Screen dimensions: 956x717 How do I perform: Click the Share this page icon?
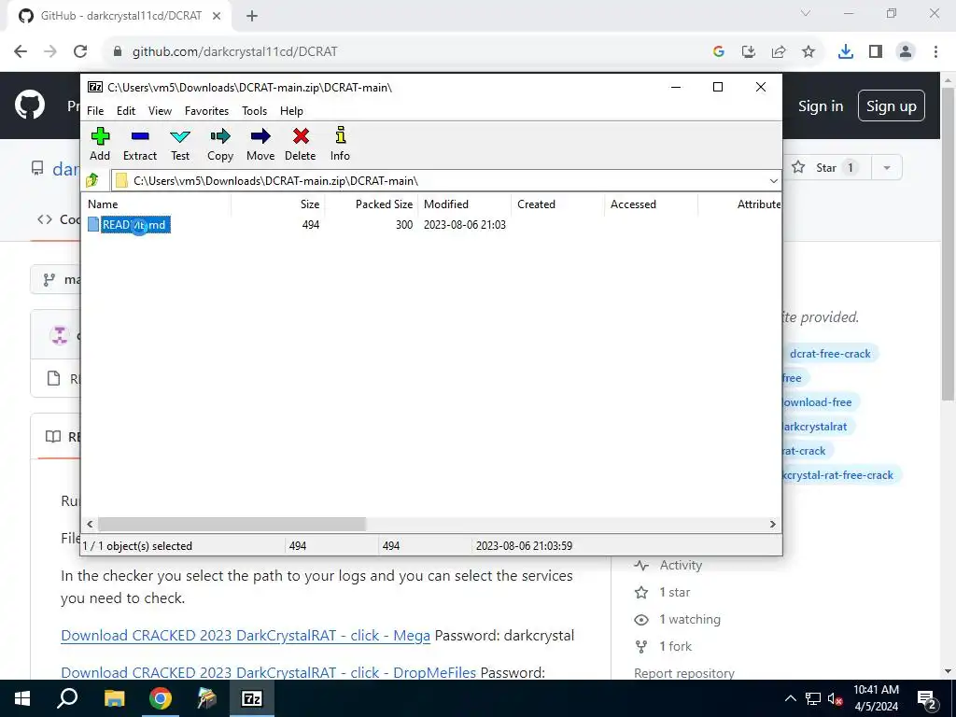point(779,52)
